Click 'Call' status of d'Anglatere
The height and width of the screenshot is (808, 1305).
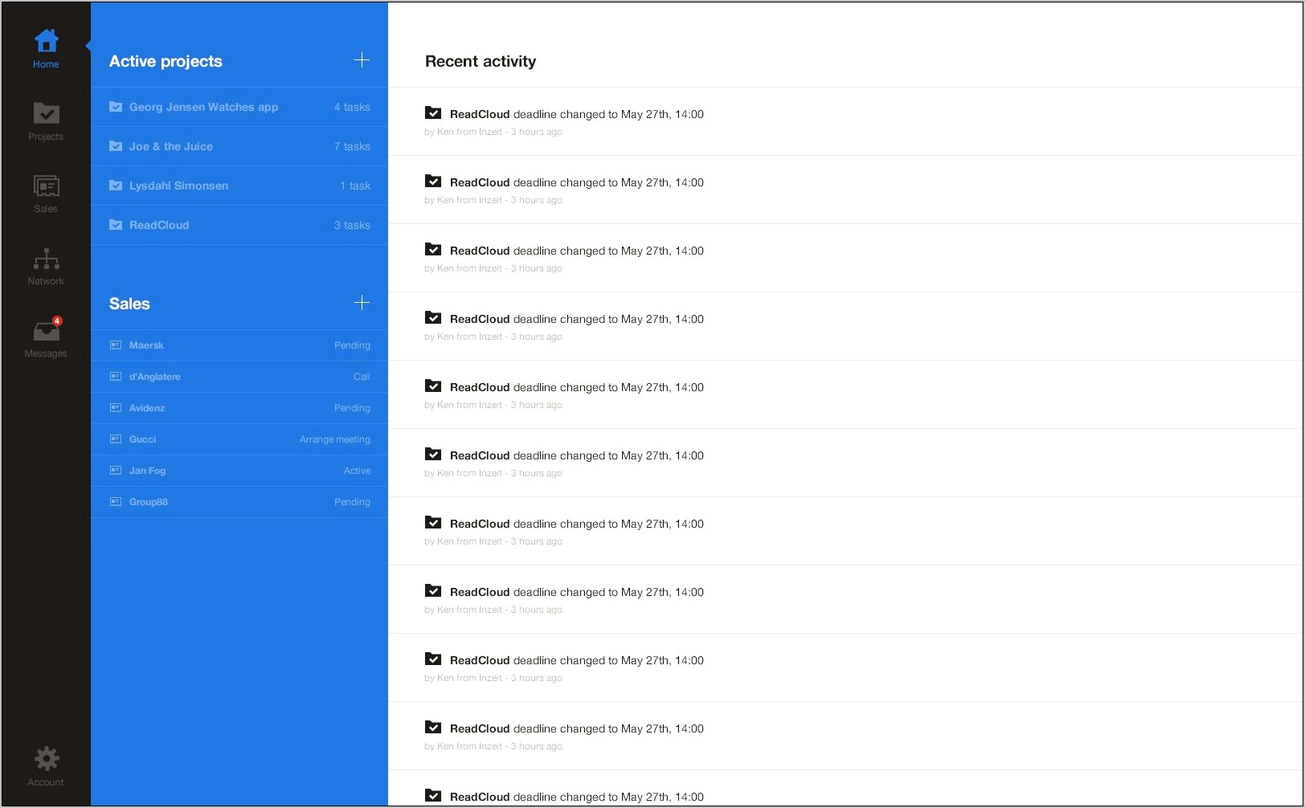pyautogui.click(x=362, y=377)
